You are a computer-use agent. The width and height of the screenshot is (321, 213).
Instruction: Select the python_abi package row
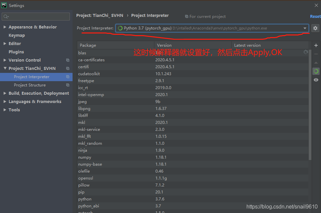(x=193, y=206)
